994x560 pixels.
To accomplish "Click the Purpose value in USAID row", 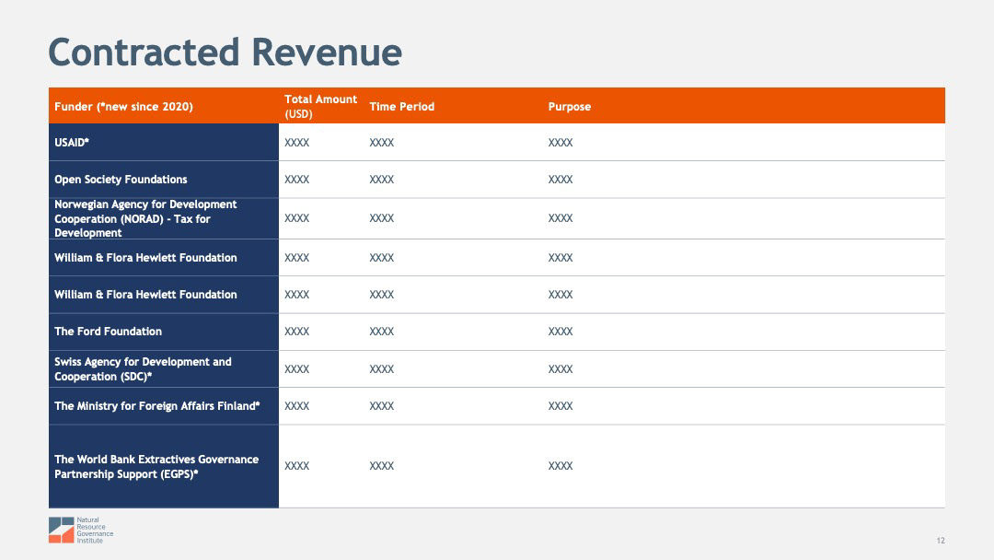I will 561,143.
